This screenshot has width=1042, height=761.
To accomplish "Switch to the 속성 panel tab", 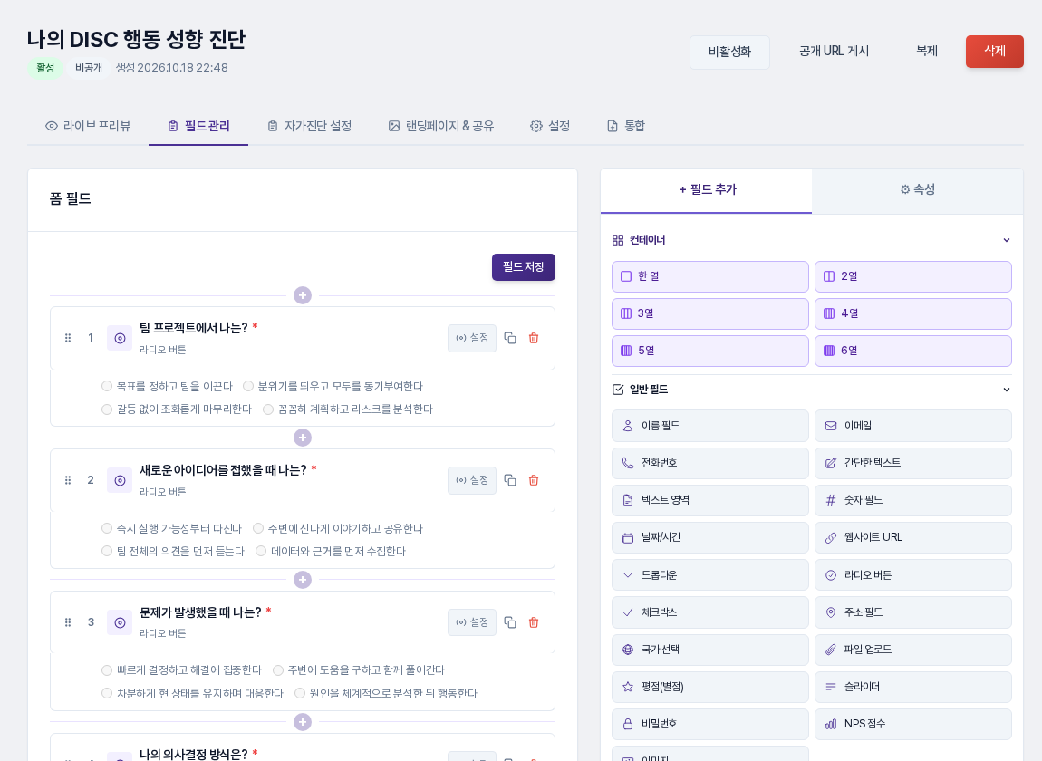I will point(917,190).
